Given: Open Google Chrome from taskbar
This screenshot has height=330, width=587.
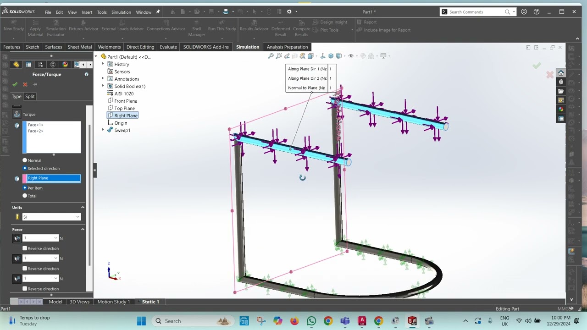Looking at the screenshot, I should coord(328,321).
